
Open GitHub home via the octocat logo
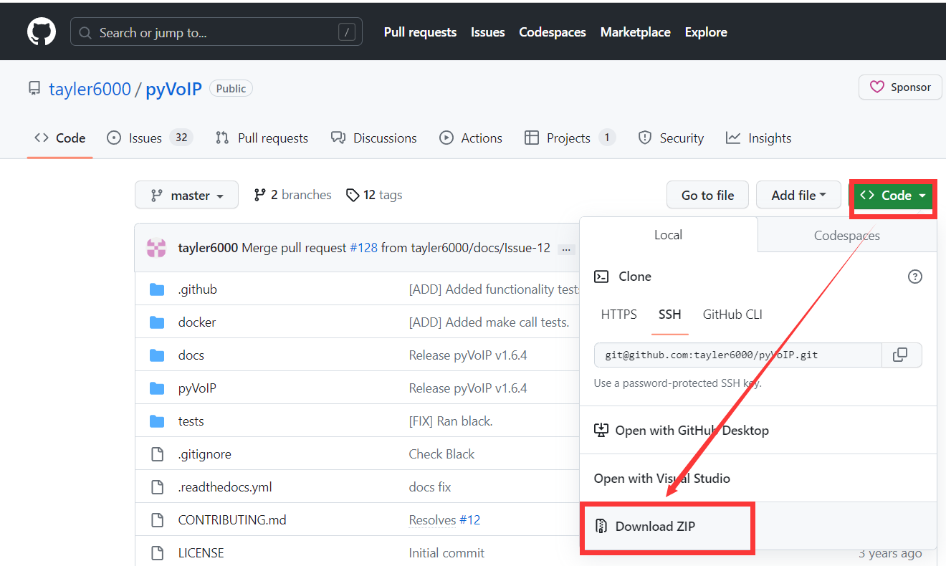[x=41, y=31]
